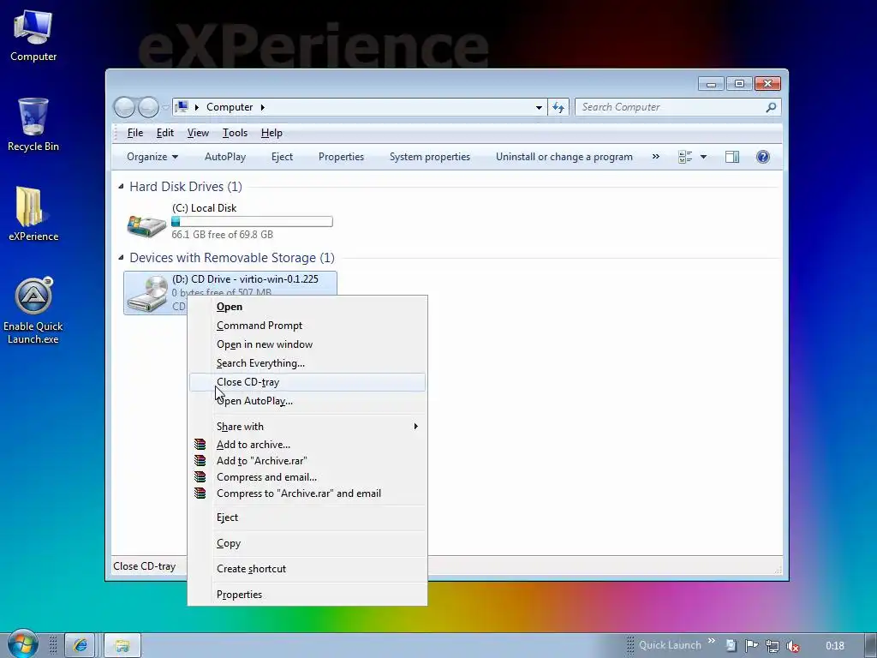Image resolution: width=877 pixels, height=658 pixels.
Task: Click the muted volume tray icon
Action: [792, 646]
